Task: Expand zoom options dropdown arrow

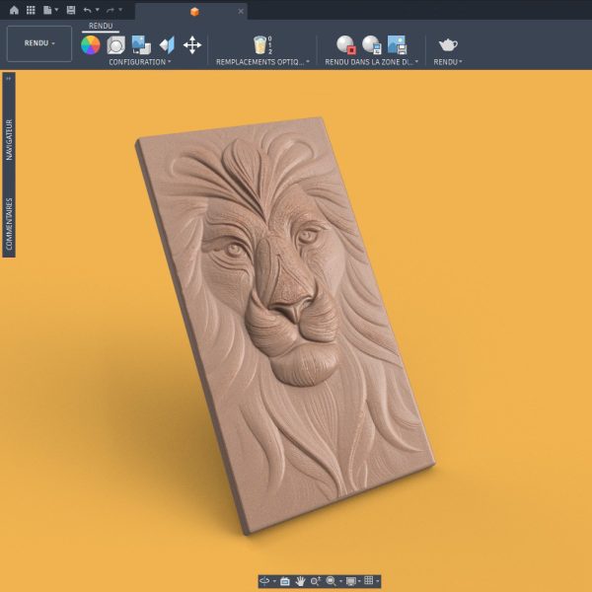Action: pyautogui.click(x=340, y=581)
